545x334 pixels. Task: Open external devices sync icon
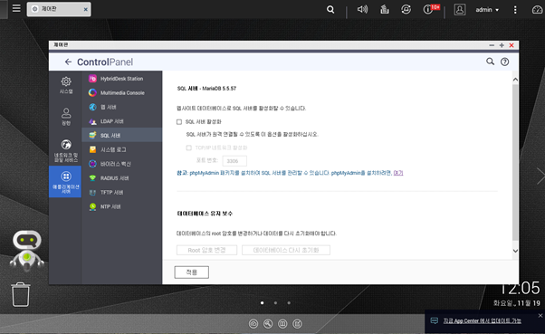[x=406, y=9]
